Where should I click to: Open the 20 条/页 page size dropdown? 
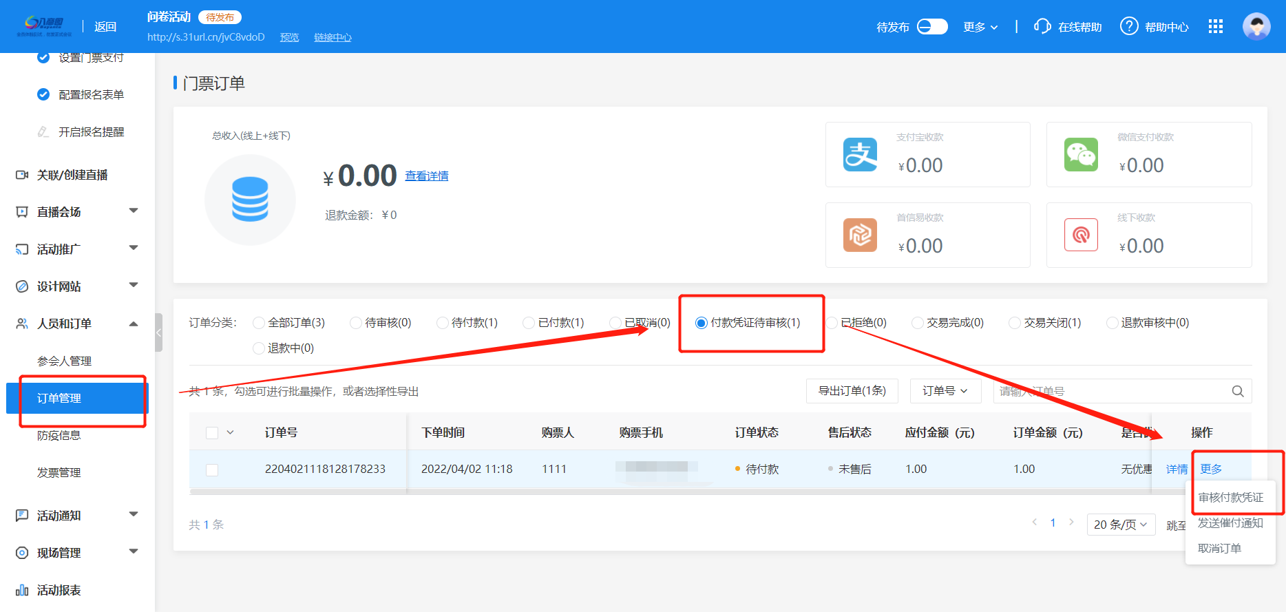coord(1121,525)
